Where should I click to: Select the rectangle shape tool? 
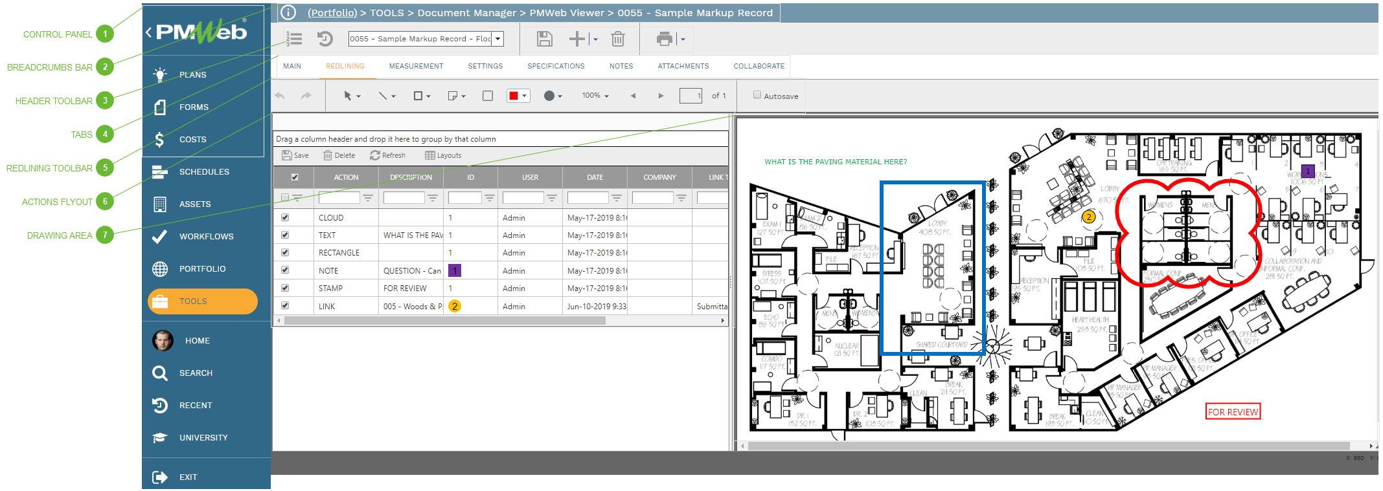pyautogui.click(x=418, y=96)
